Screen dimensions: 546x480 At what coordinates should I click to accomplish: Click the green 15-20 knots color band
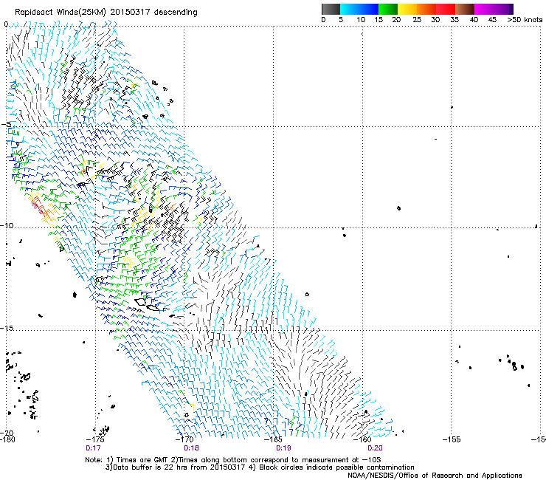point(388,9)
